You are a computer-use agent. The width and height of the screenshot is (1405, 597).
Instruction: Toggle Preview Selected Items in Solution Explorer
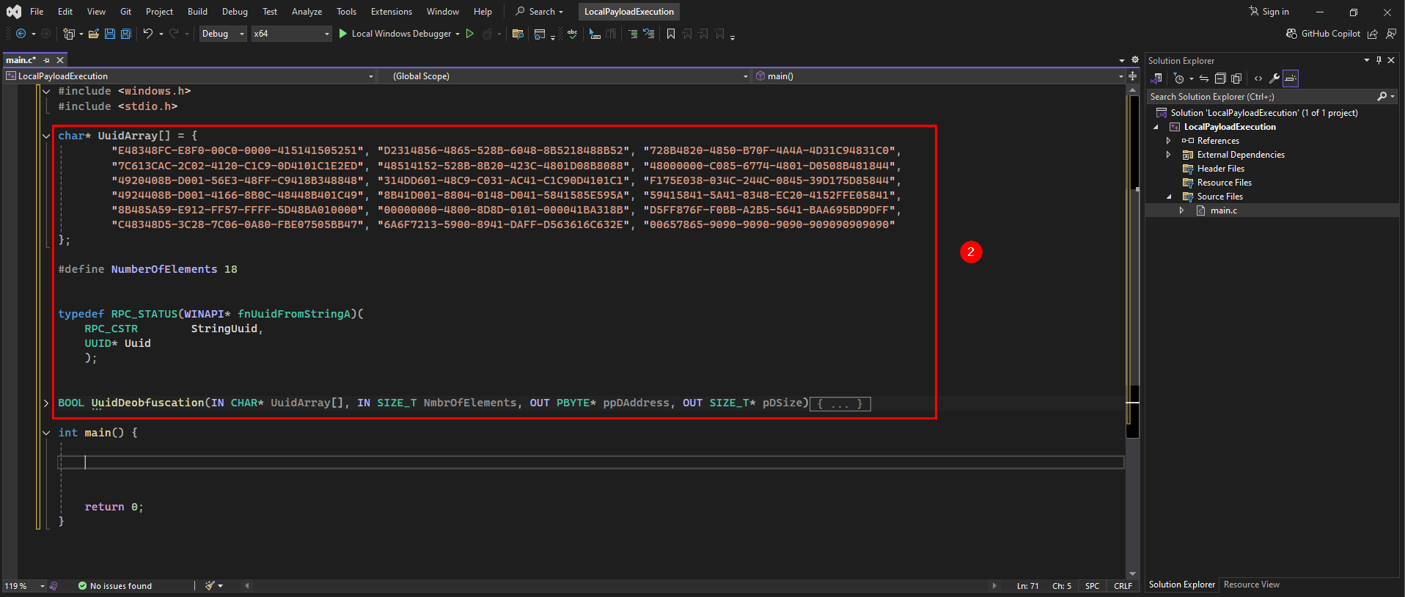coord(1291,78)
